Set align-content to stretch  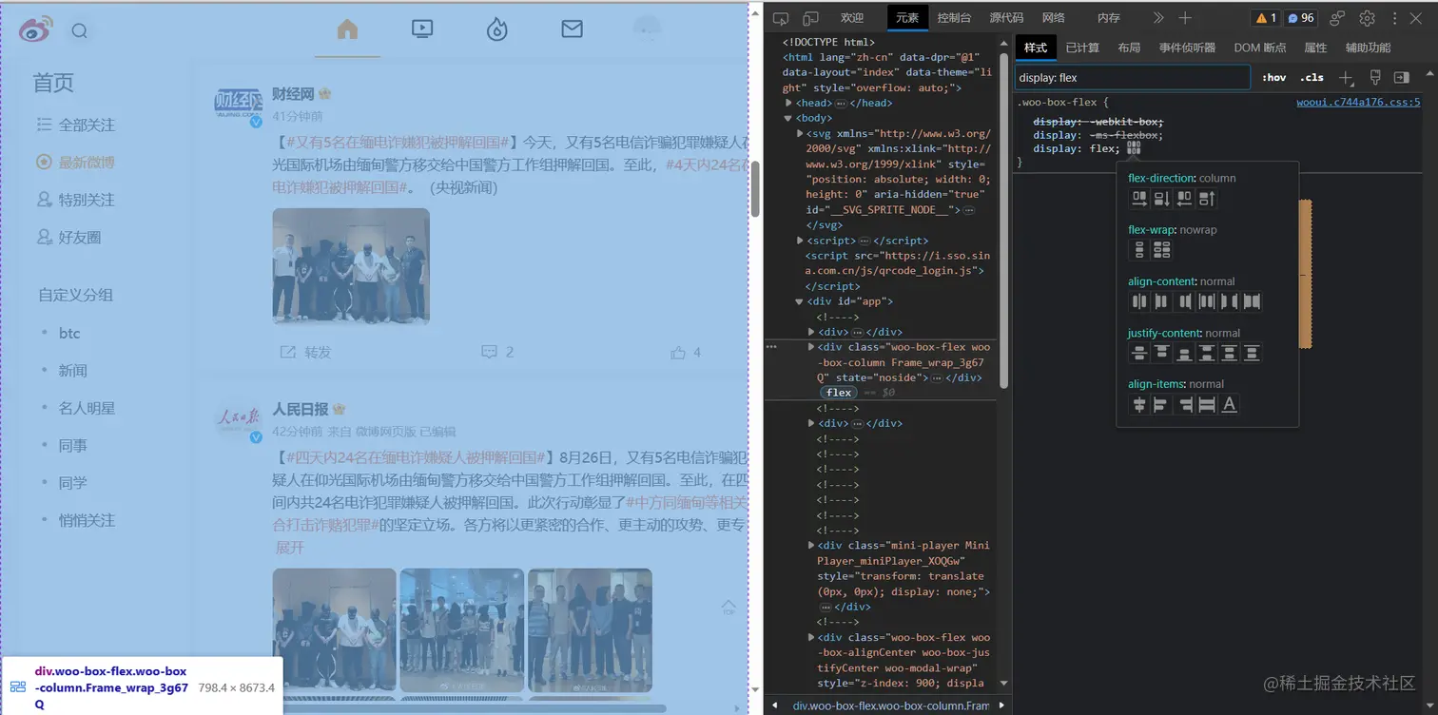pos(1252,301)
